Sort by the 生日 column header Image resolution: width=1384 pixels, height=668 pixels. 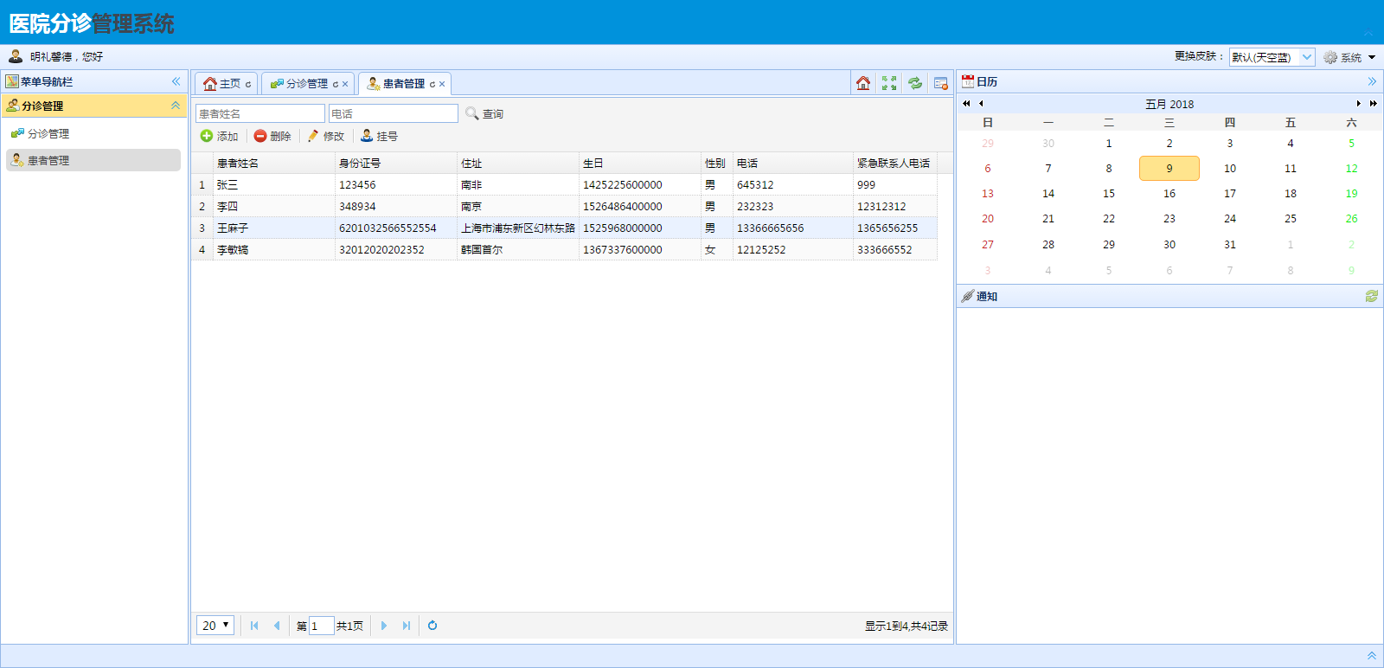click(x=639, y=163)
